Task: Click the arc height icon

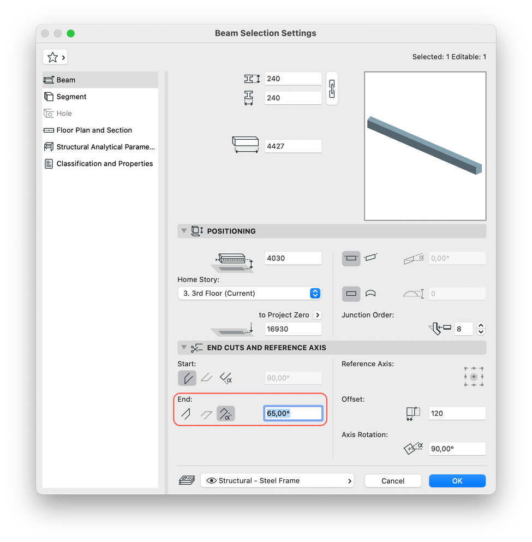Action: [x=414, y=294]
